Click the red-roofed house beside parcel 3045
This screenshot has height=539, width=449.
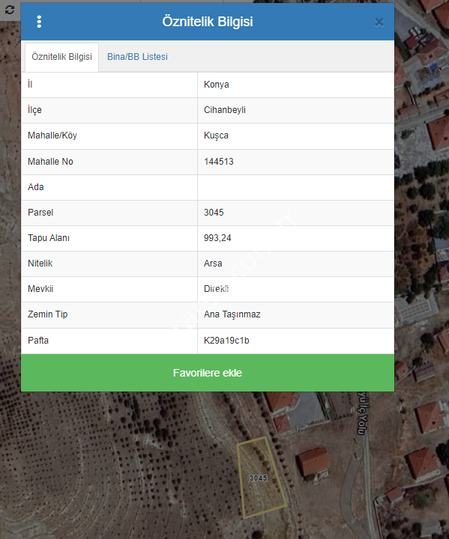(313, 463)
